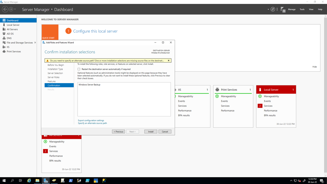
Task: Click the AD DS sidebar icon
Action: (4, 34)
